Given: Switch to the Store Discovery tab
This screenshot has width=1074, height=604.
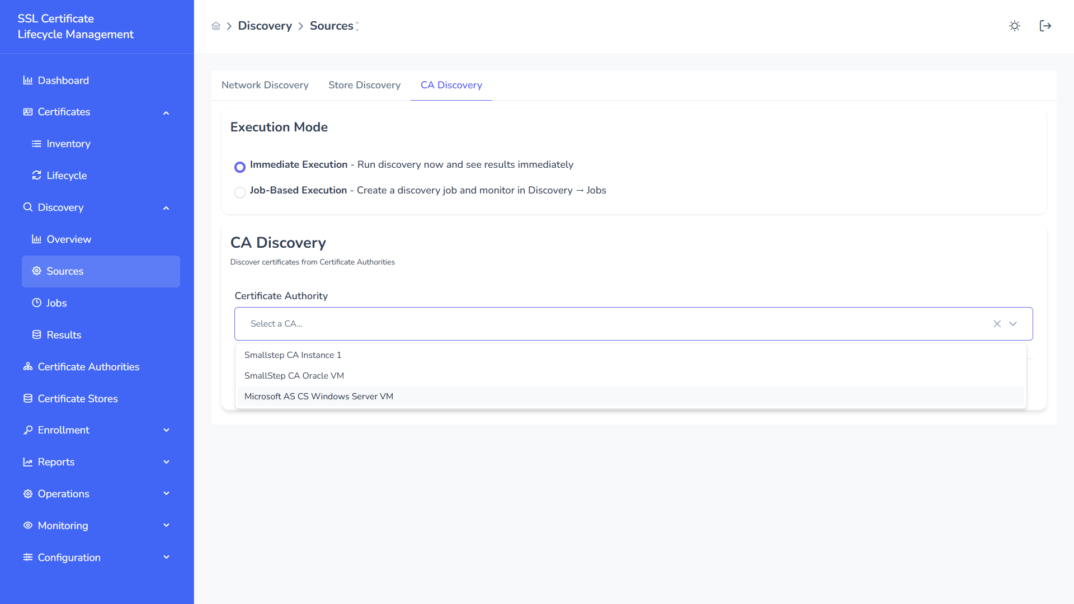Looking at the screenshot, I should pyautogui.click(x=364, y=85).
